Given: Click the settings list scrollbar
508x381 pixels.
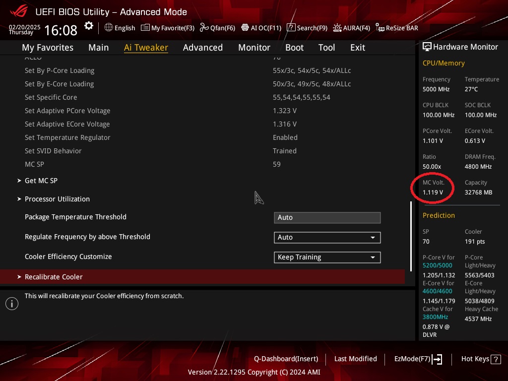Looking at the screenshot, I should (411, 237).
